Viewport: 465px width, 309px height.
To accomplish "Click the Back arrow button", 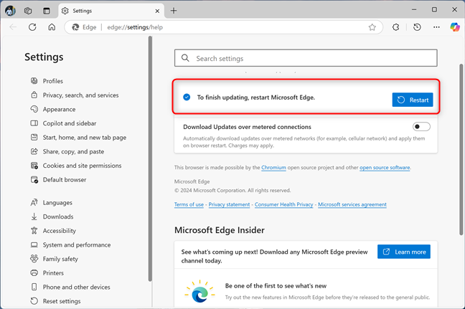I will (x=13, y=27).
